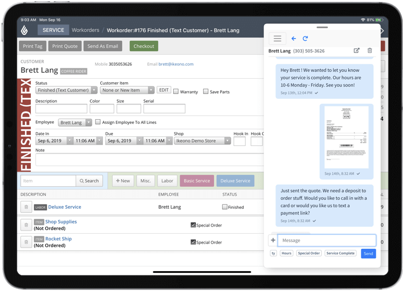Toggle Assign Employee To All Lines
The image size is (403, 291).
(x=98, y=122)
